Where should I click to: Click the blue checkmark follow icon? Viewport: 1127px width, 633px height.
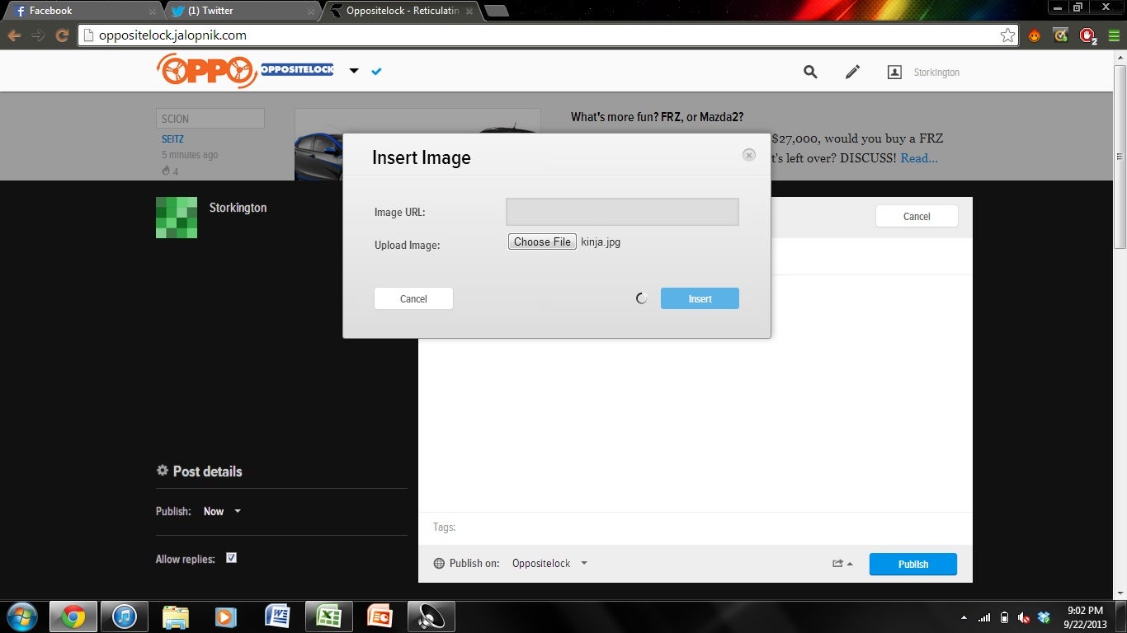click(x=376, y=72)
